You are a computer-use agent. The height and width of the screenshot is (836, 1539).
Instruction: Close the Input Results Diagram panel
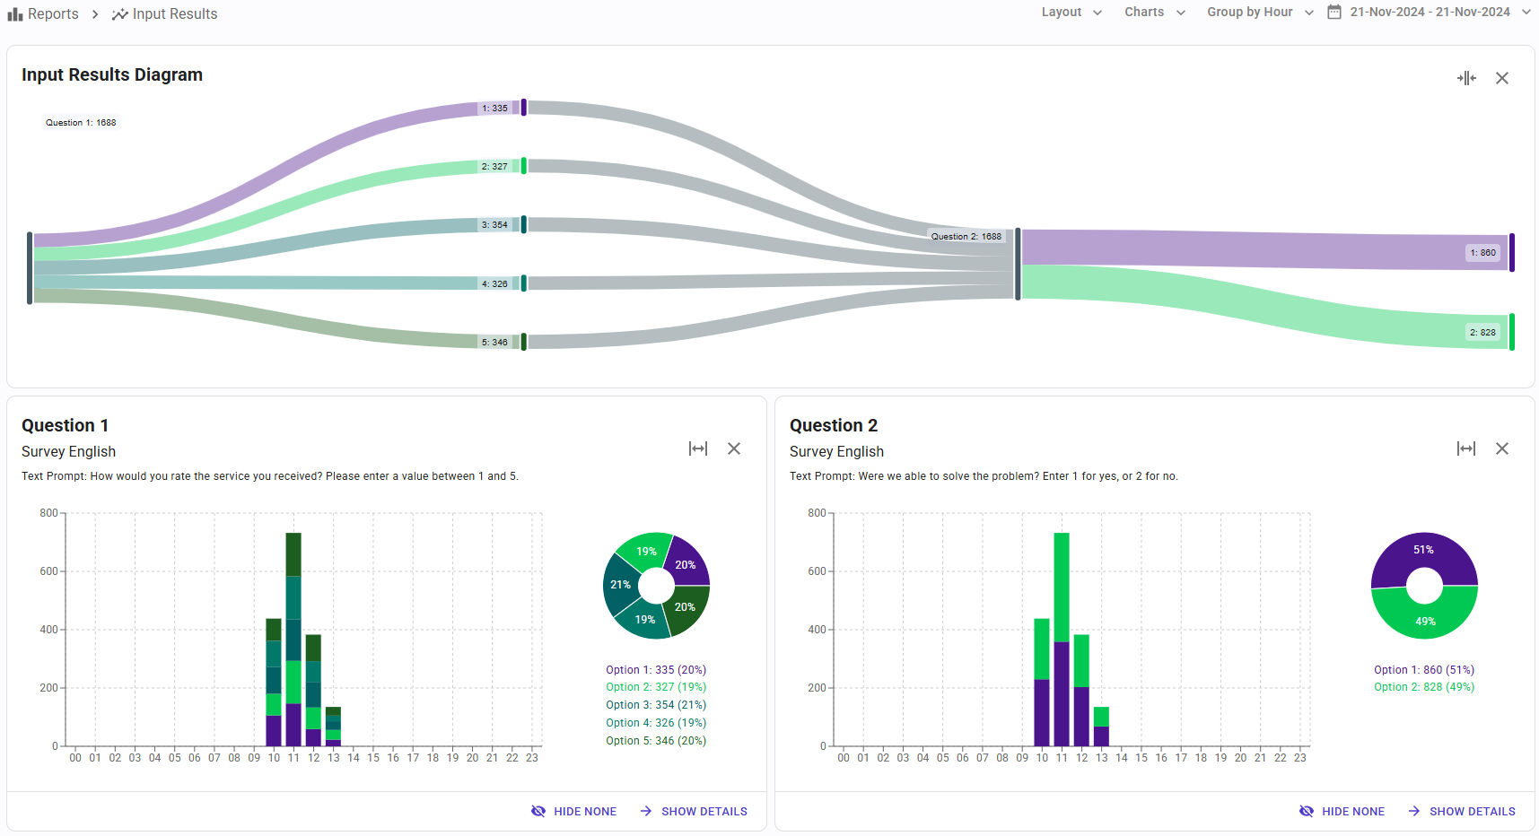pos(1502,78)
